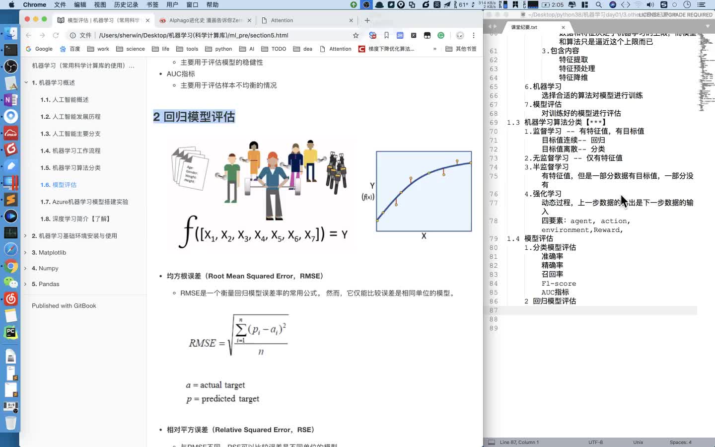The width and height of the screenshot is (715, 447).
Task: Expand chapter '2. 机器学习基础环境安装与使用'
Action: point(25,236)
